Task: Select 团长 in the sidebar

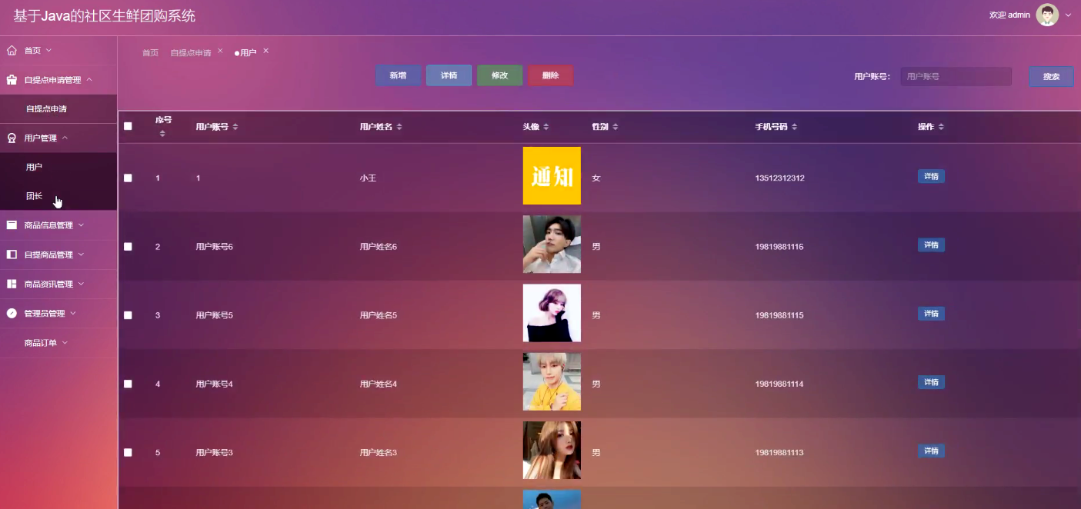Action: (x=58, y=196)
